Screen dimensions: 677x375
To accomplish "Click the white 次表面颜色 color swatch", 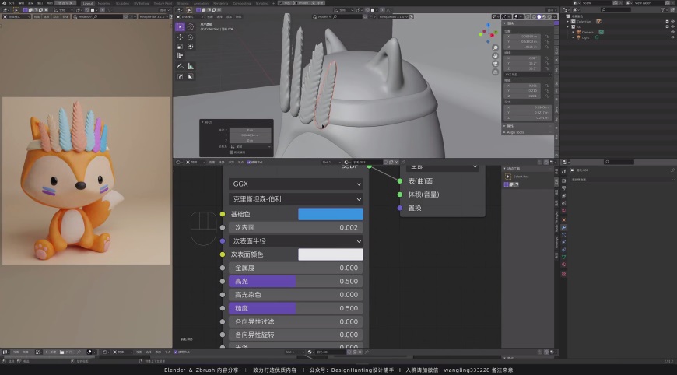I will (x=330, y=254).
